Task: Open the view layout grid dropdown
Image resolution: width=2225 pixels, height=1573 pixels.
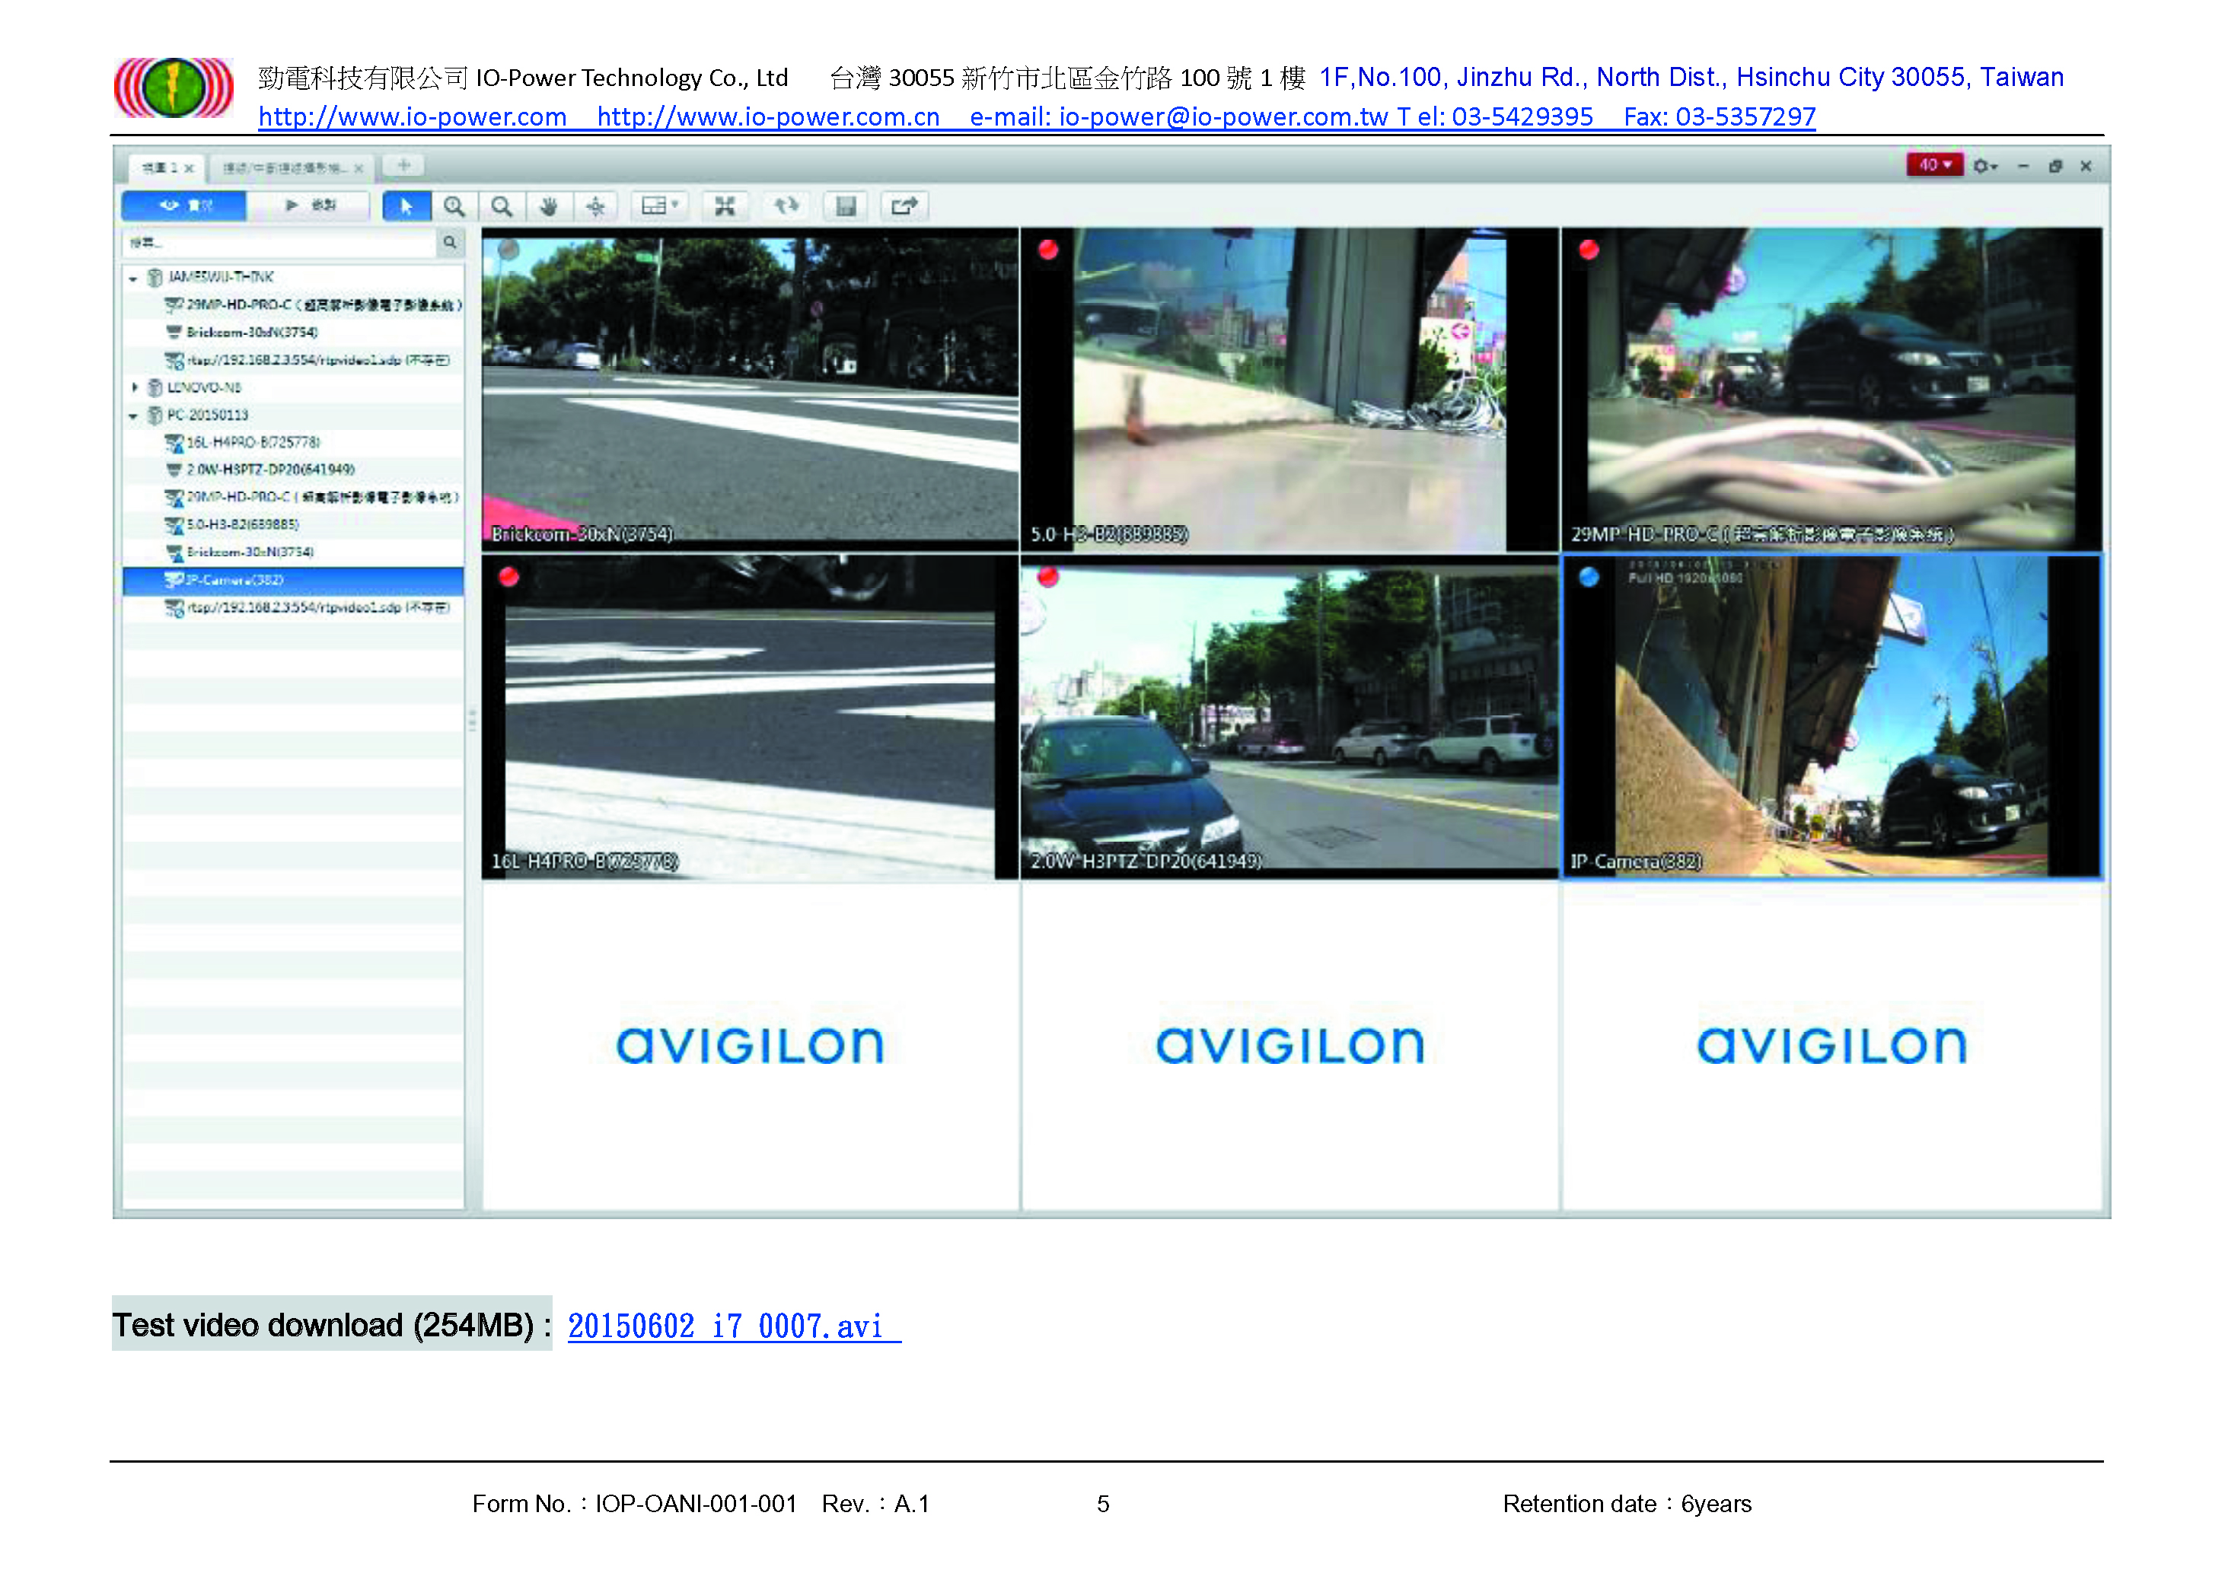Action: click(x=660, y=206)
